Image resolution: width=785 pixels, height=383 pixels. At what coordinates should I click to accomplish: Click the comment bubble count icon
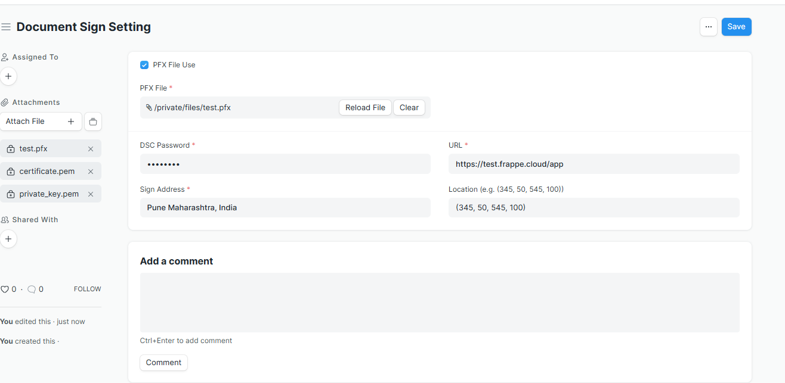[32, 289]
